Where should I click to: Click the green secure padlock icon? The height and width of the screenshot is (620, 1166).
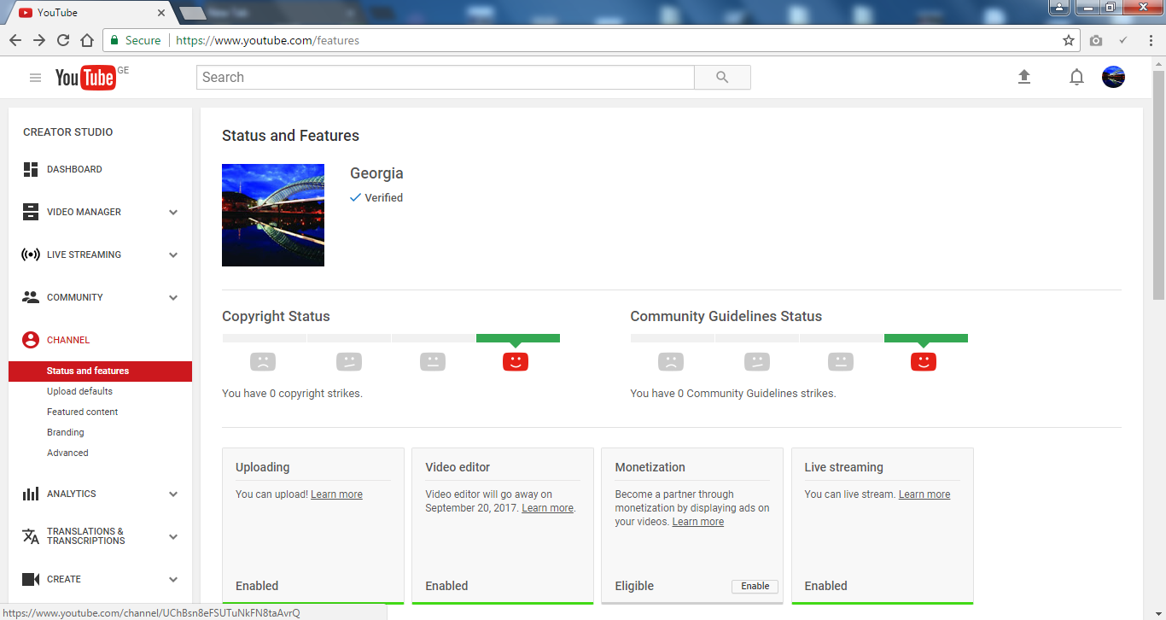(x=114, y=40)
